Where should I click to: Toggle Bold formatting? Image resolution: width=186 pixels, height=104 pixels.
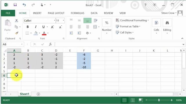click(28, 27)
